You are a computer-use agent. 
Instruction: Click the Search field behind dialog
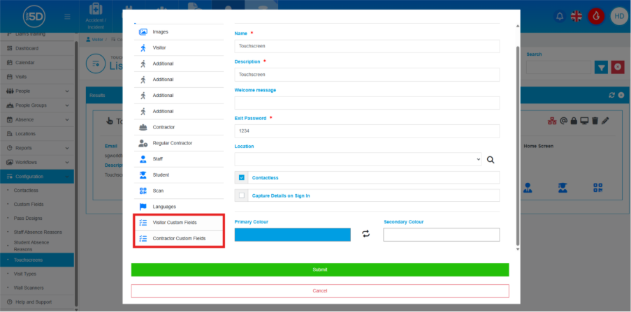(558, 68)
